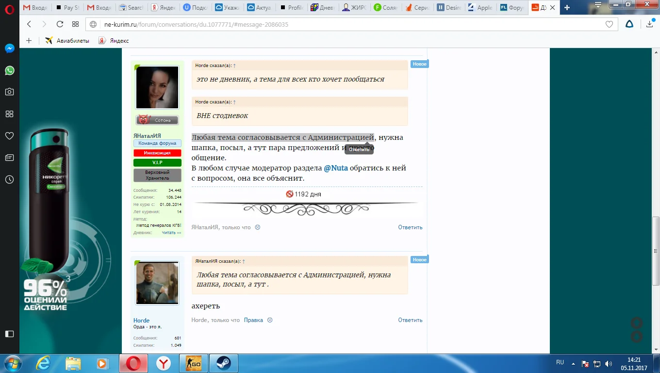Switch to the Форум tab

[x=513, y=8]
